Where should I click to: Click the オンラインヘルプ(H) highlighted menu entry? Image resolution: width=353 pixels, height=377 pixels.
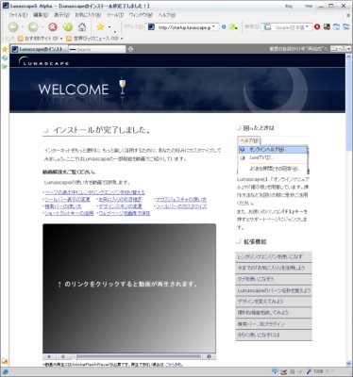(x=273, y=150)
